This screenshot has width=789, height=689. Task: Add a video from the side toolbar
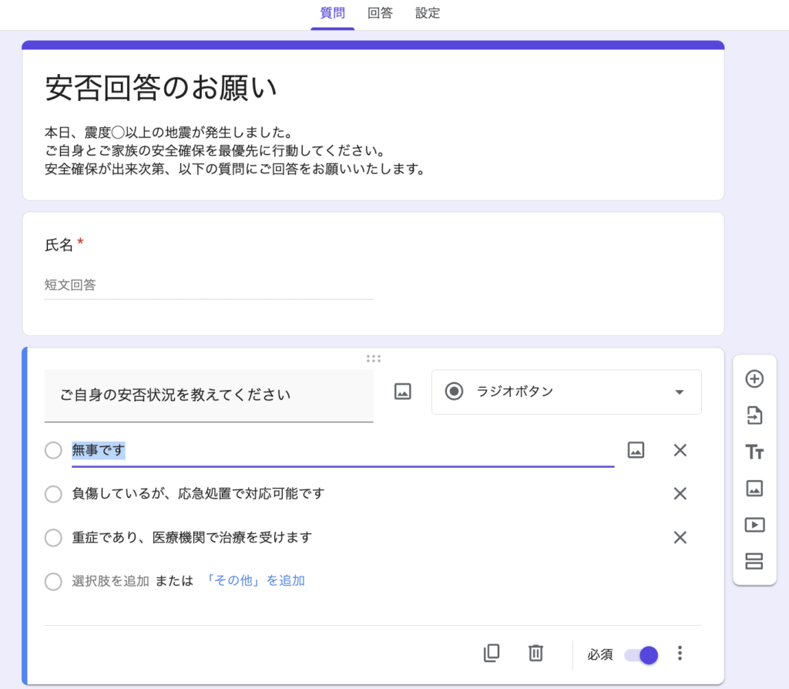click(x=754, y=525)
